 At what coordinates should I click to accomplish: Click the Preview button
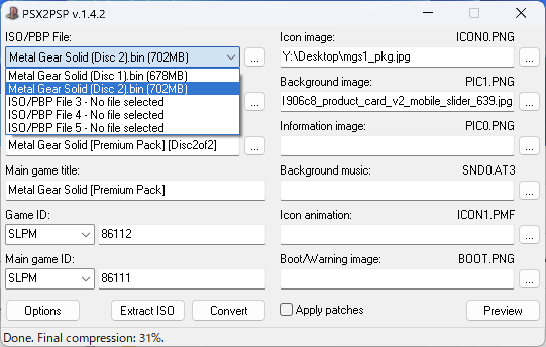(503, 310)
